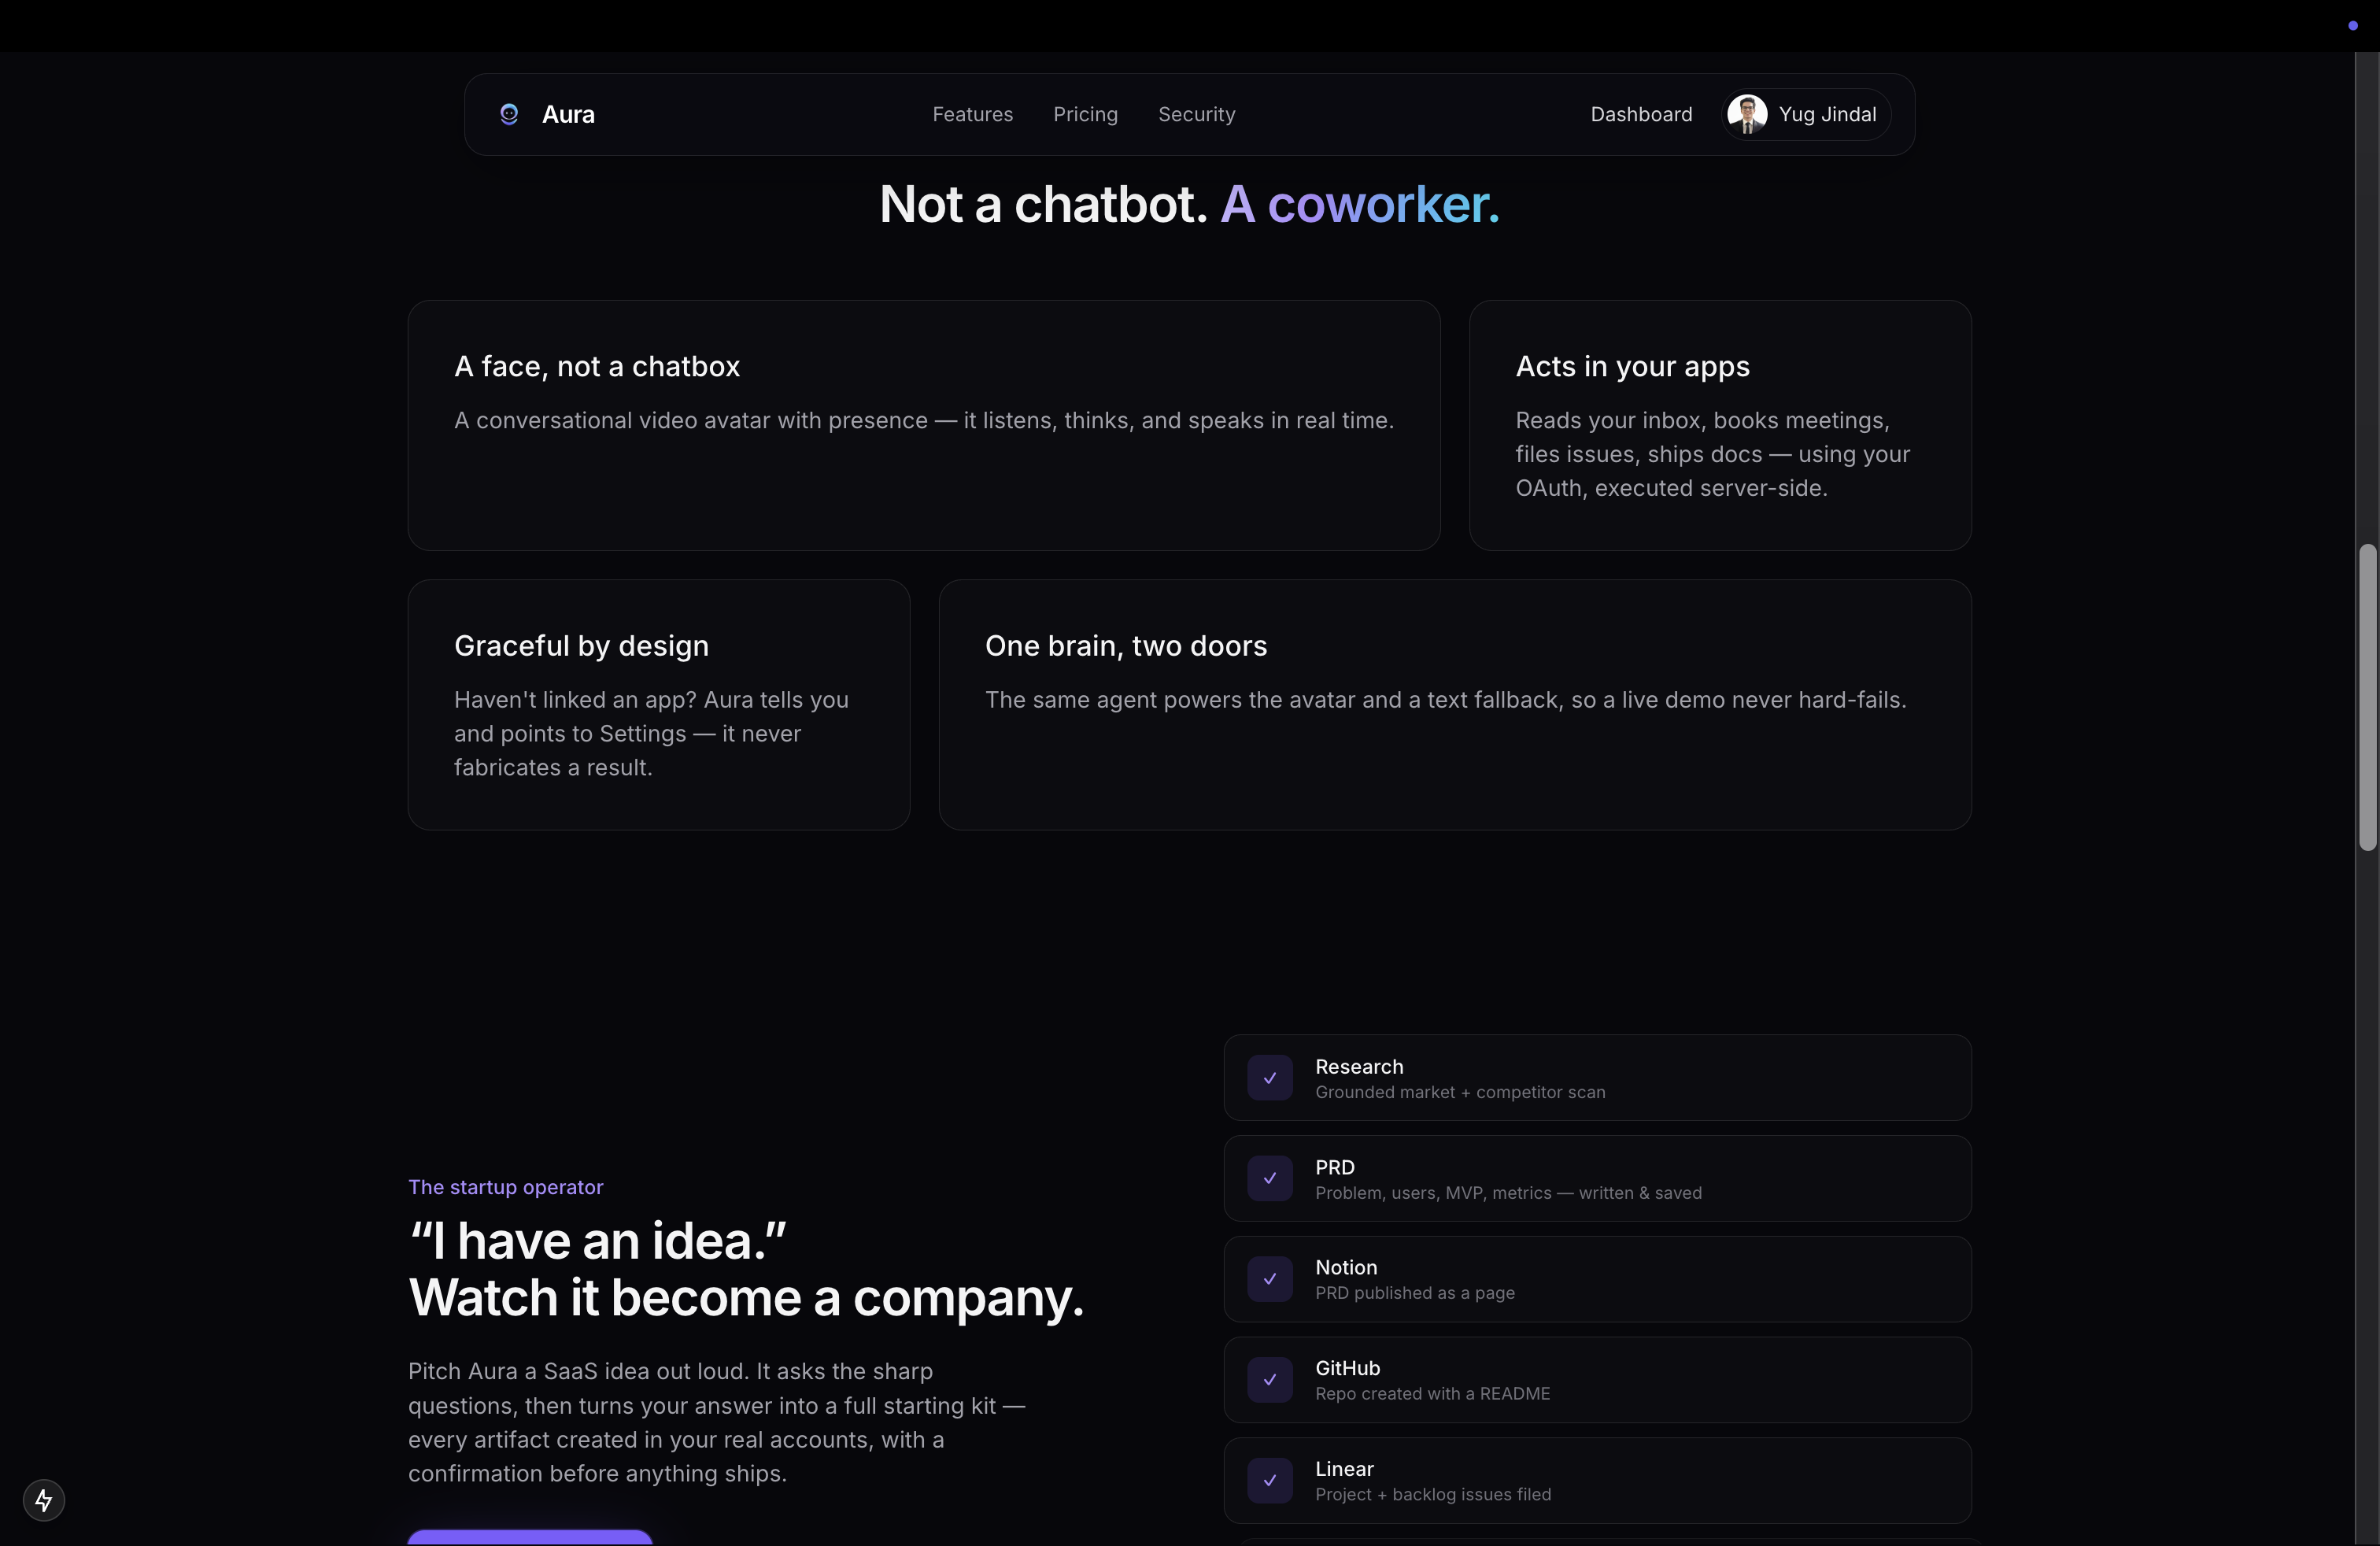Open the 'Graceful by design' card

point(659,705)
